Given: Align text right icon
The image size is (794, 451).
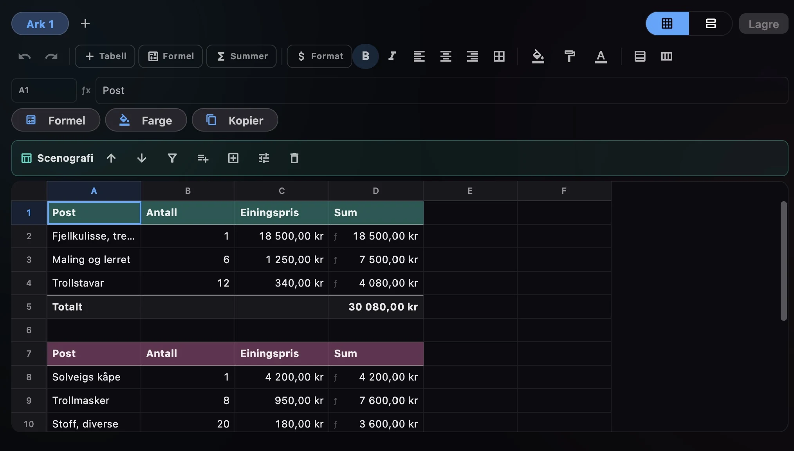Looking at the screenshot, I should click(x=472, y=56).
